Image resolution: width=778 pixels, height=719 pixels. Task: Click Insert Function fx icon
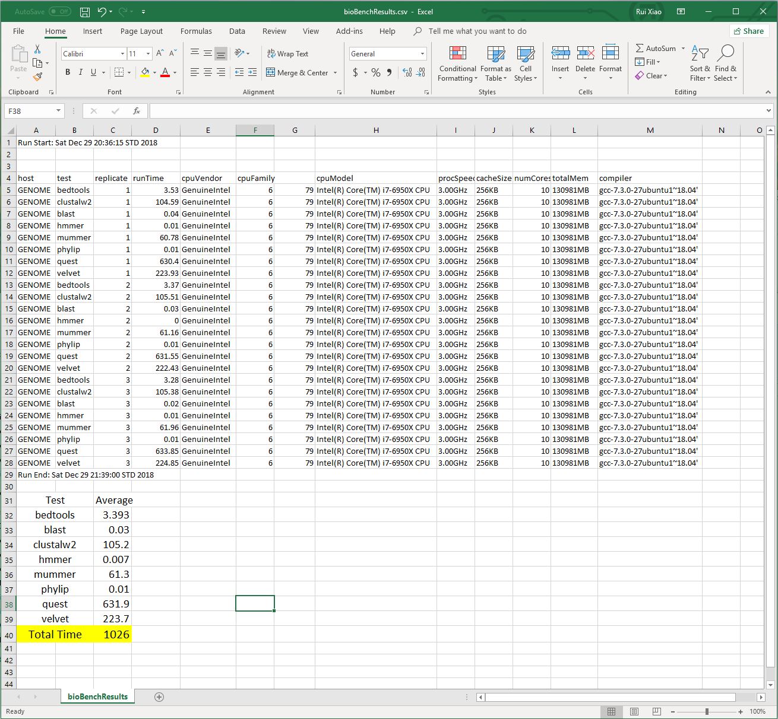click(136, 111)
